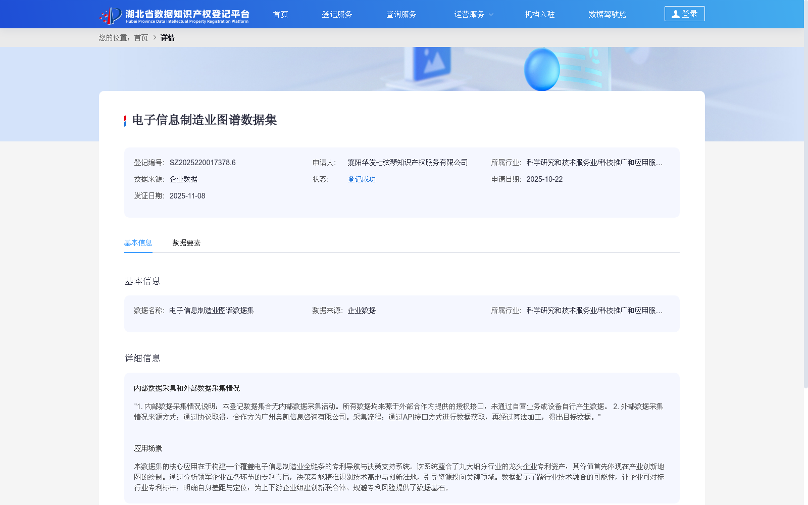Viewport: 808px width, 505px height.
Task: Switch to the 数据要素 tab
Action: click(185, 243)
